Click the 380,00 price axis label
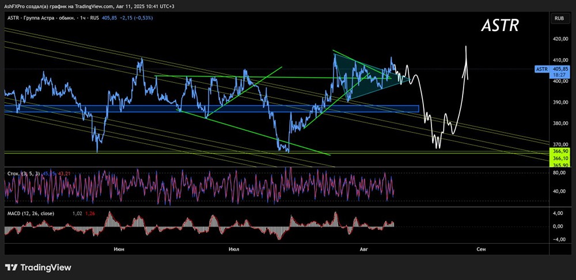Image resolution: width=576 pixels, height=280 pixels. (561, 124)
